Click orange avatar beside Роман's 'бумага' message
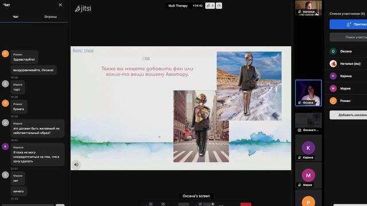The height and width of the screenshot is (206, 367). click(x=5, y=103)
